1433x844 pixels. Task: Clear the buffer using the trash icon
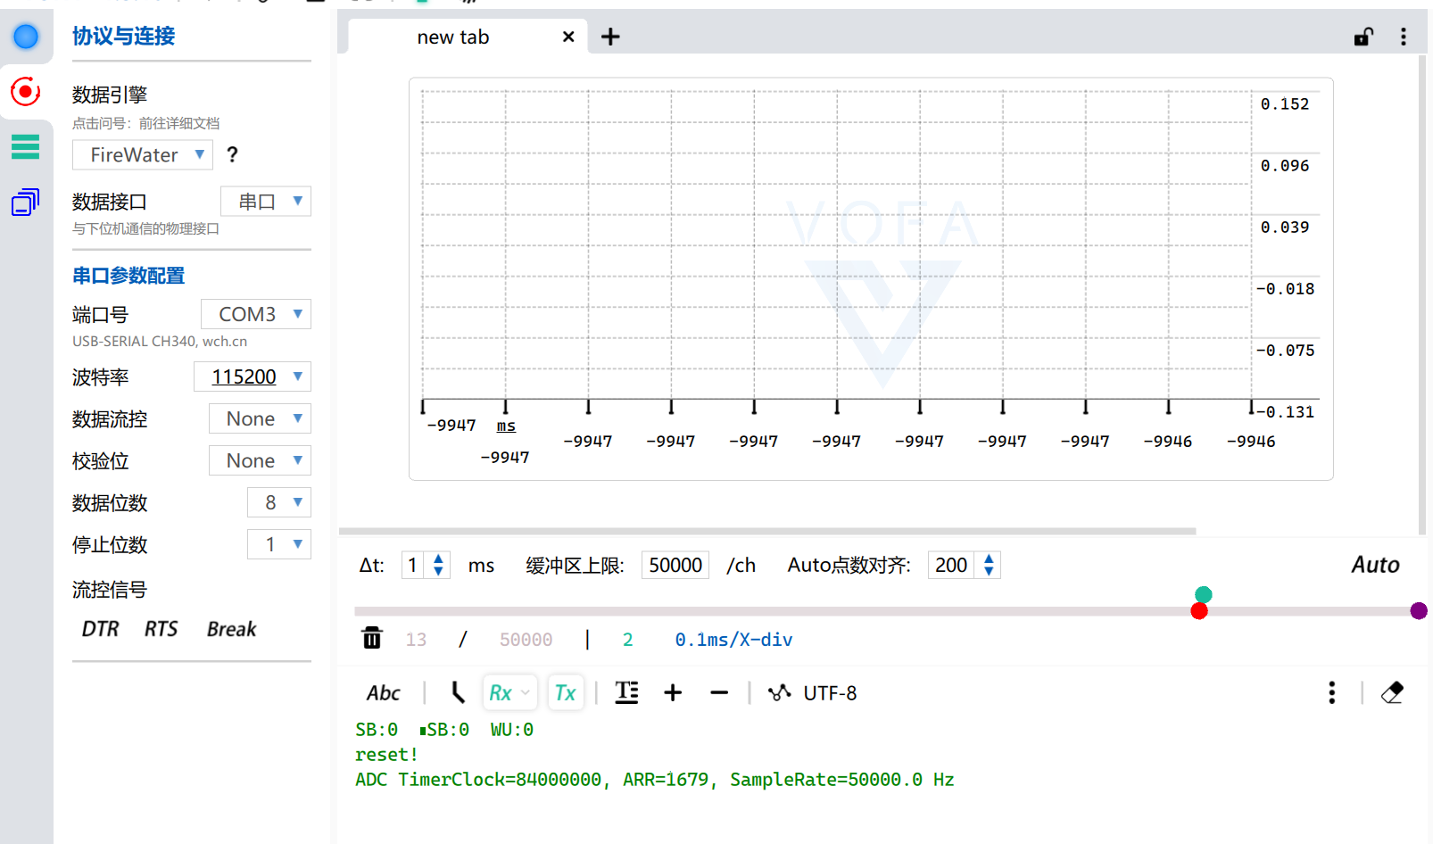tap(371, 638)
